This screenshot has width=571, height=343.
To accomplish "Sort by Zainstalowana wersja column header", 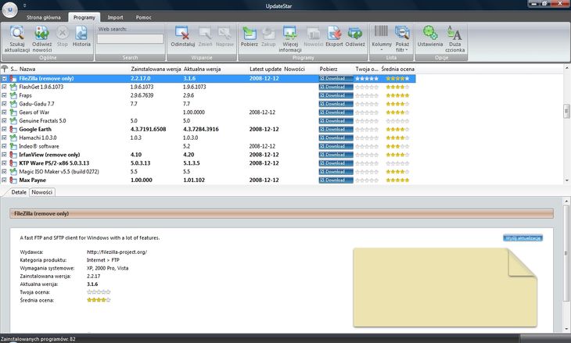I will pyautogui.click(x=156, y=69).
